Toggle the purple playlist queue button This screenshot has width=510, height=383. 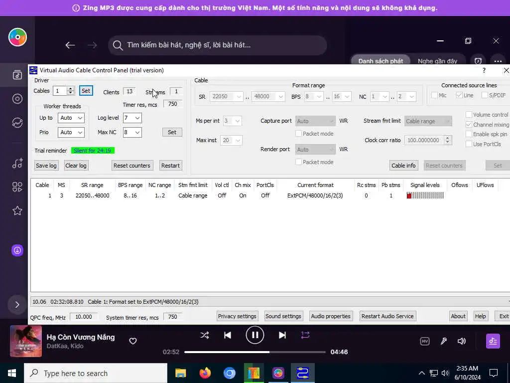click(493, 341)
